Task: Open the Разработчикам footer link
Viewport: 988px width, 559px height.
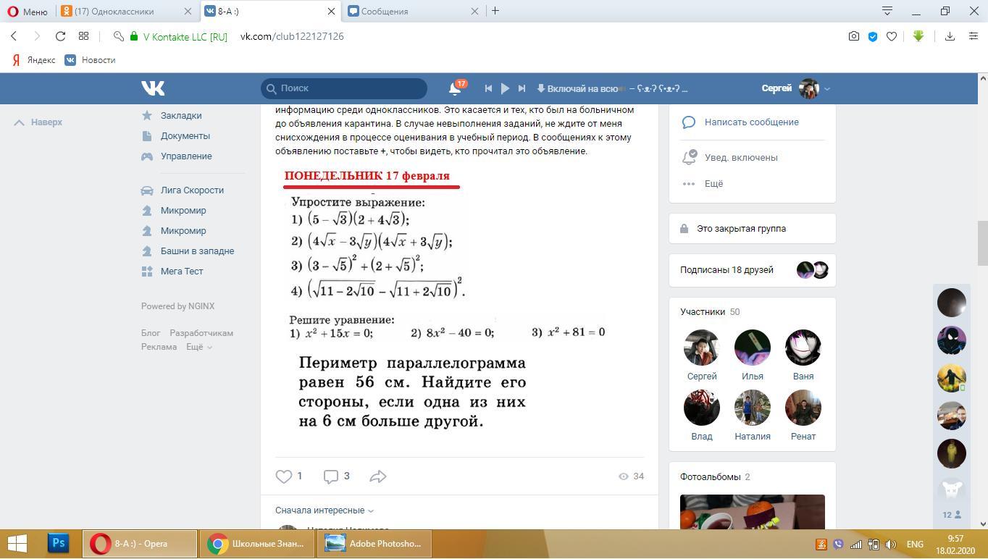Action: click(x=201, y=333)
